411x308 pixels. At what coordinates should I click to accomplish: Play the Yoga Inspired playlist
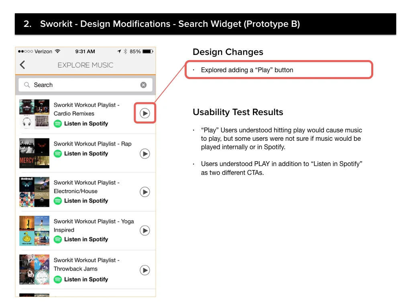(x=144, y=231)
